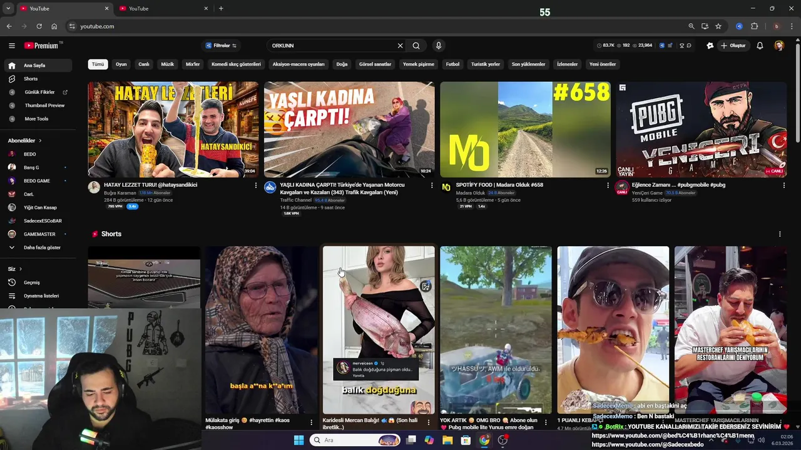Open More Tools in the sidebar
The image size is (801, 450).
click(38, 119)
